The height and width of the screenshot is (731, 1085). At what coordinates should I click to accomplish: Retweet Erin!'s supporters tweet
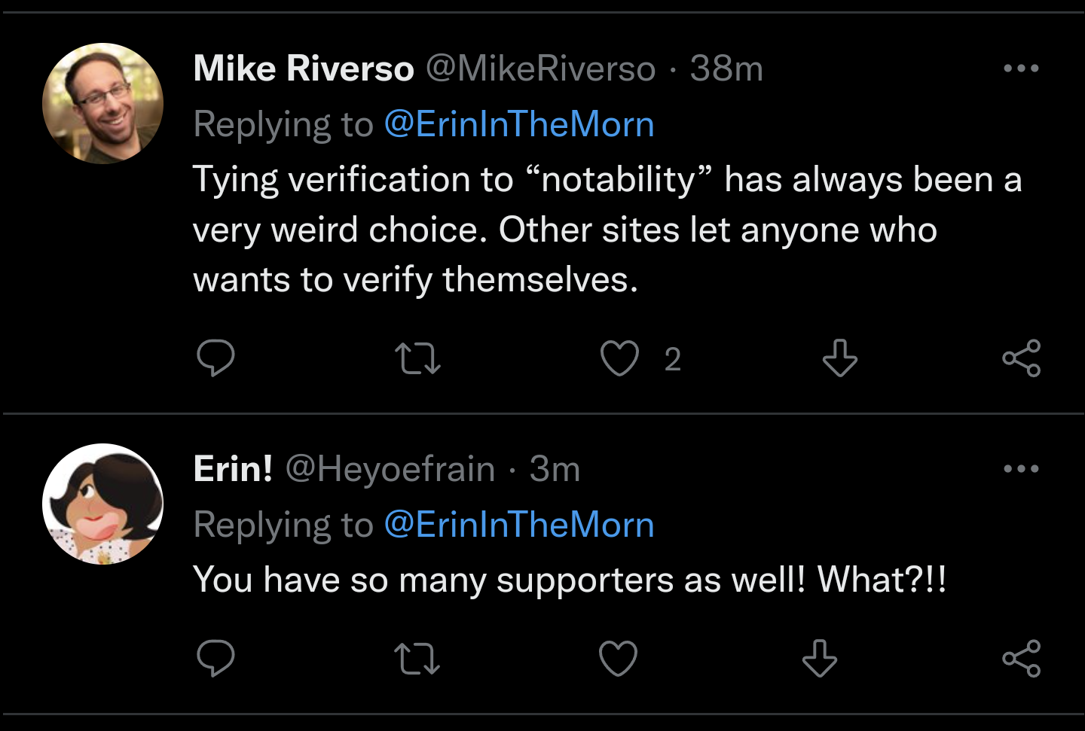[x=417, y=659]
